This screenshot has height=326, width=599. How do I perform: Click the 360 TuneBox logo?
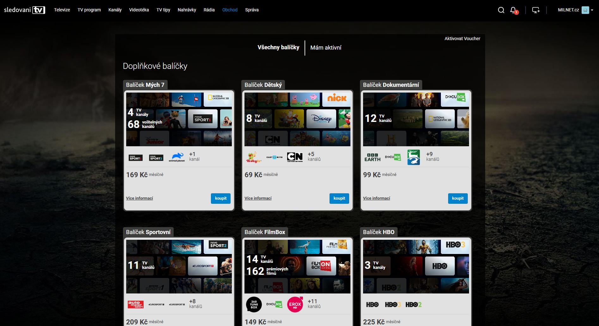(x=254, y=305)
